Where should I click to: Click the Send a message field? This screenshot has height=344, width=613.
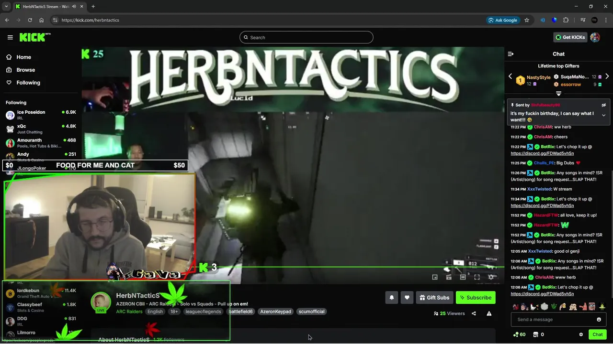click(x=558, y=320)
